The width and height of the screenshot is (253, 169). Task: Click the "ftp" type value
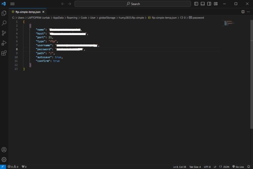point(53,41)
